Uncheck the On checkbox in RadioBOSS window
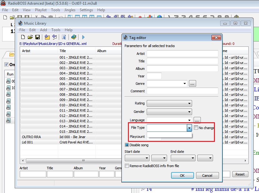 point(7,65)
